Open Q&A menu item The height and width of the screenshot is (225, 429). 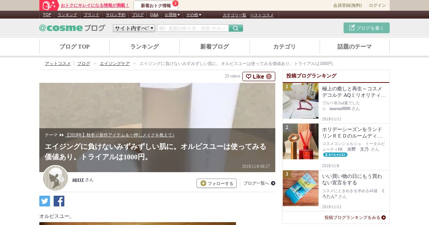(x=154, y=15)
